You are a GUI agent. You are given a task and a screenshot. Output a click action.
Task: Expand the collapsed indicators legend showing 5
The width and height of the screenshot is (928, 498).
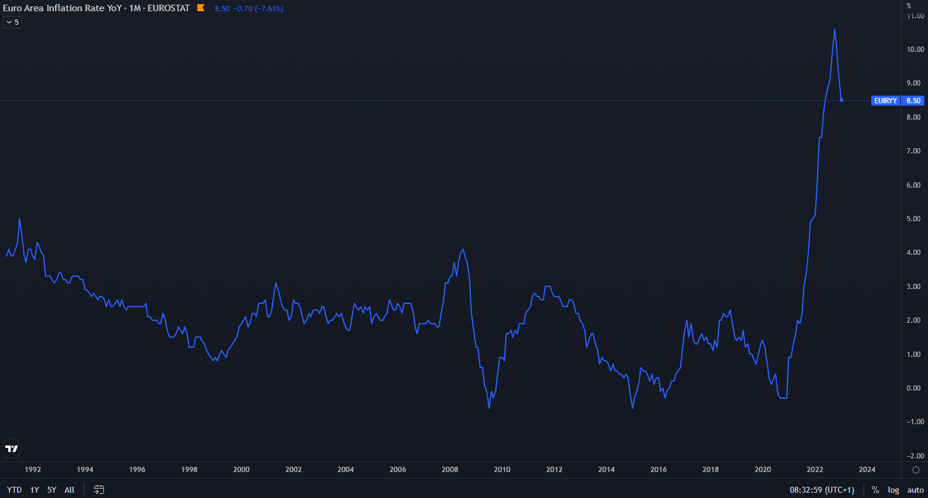(x=12, y=22)
